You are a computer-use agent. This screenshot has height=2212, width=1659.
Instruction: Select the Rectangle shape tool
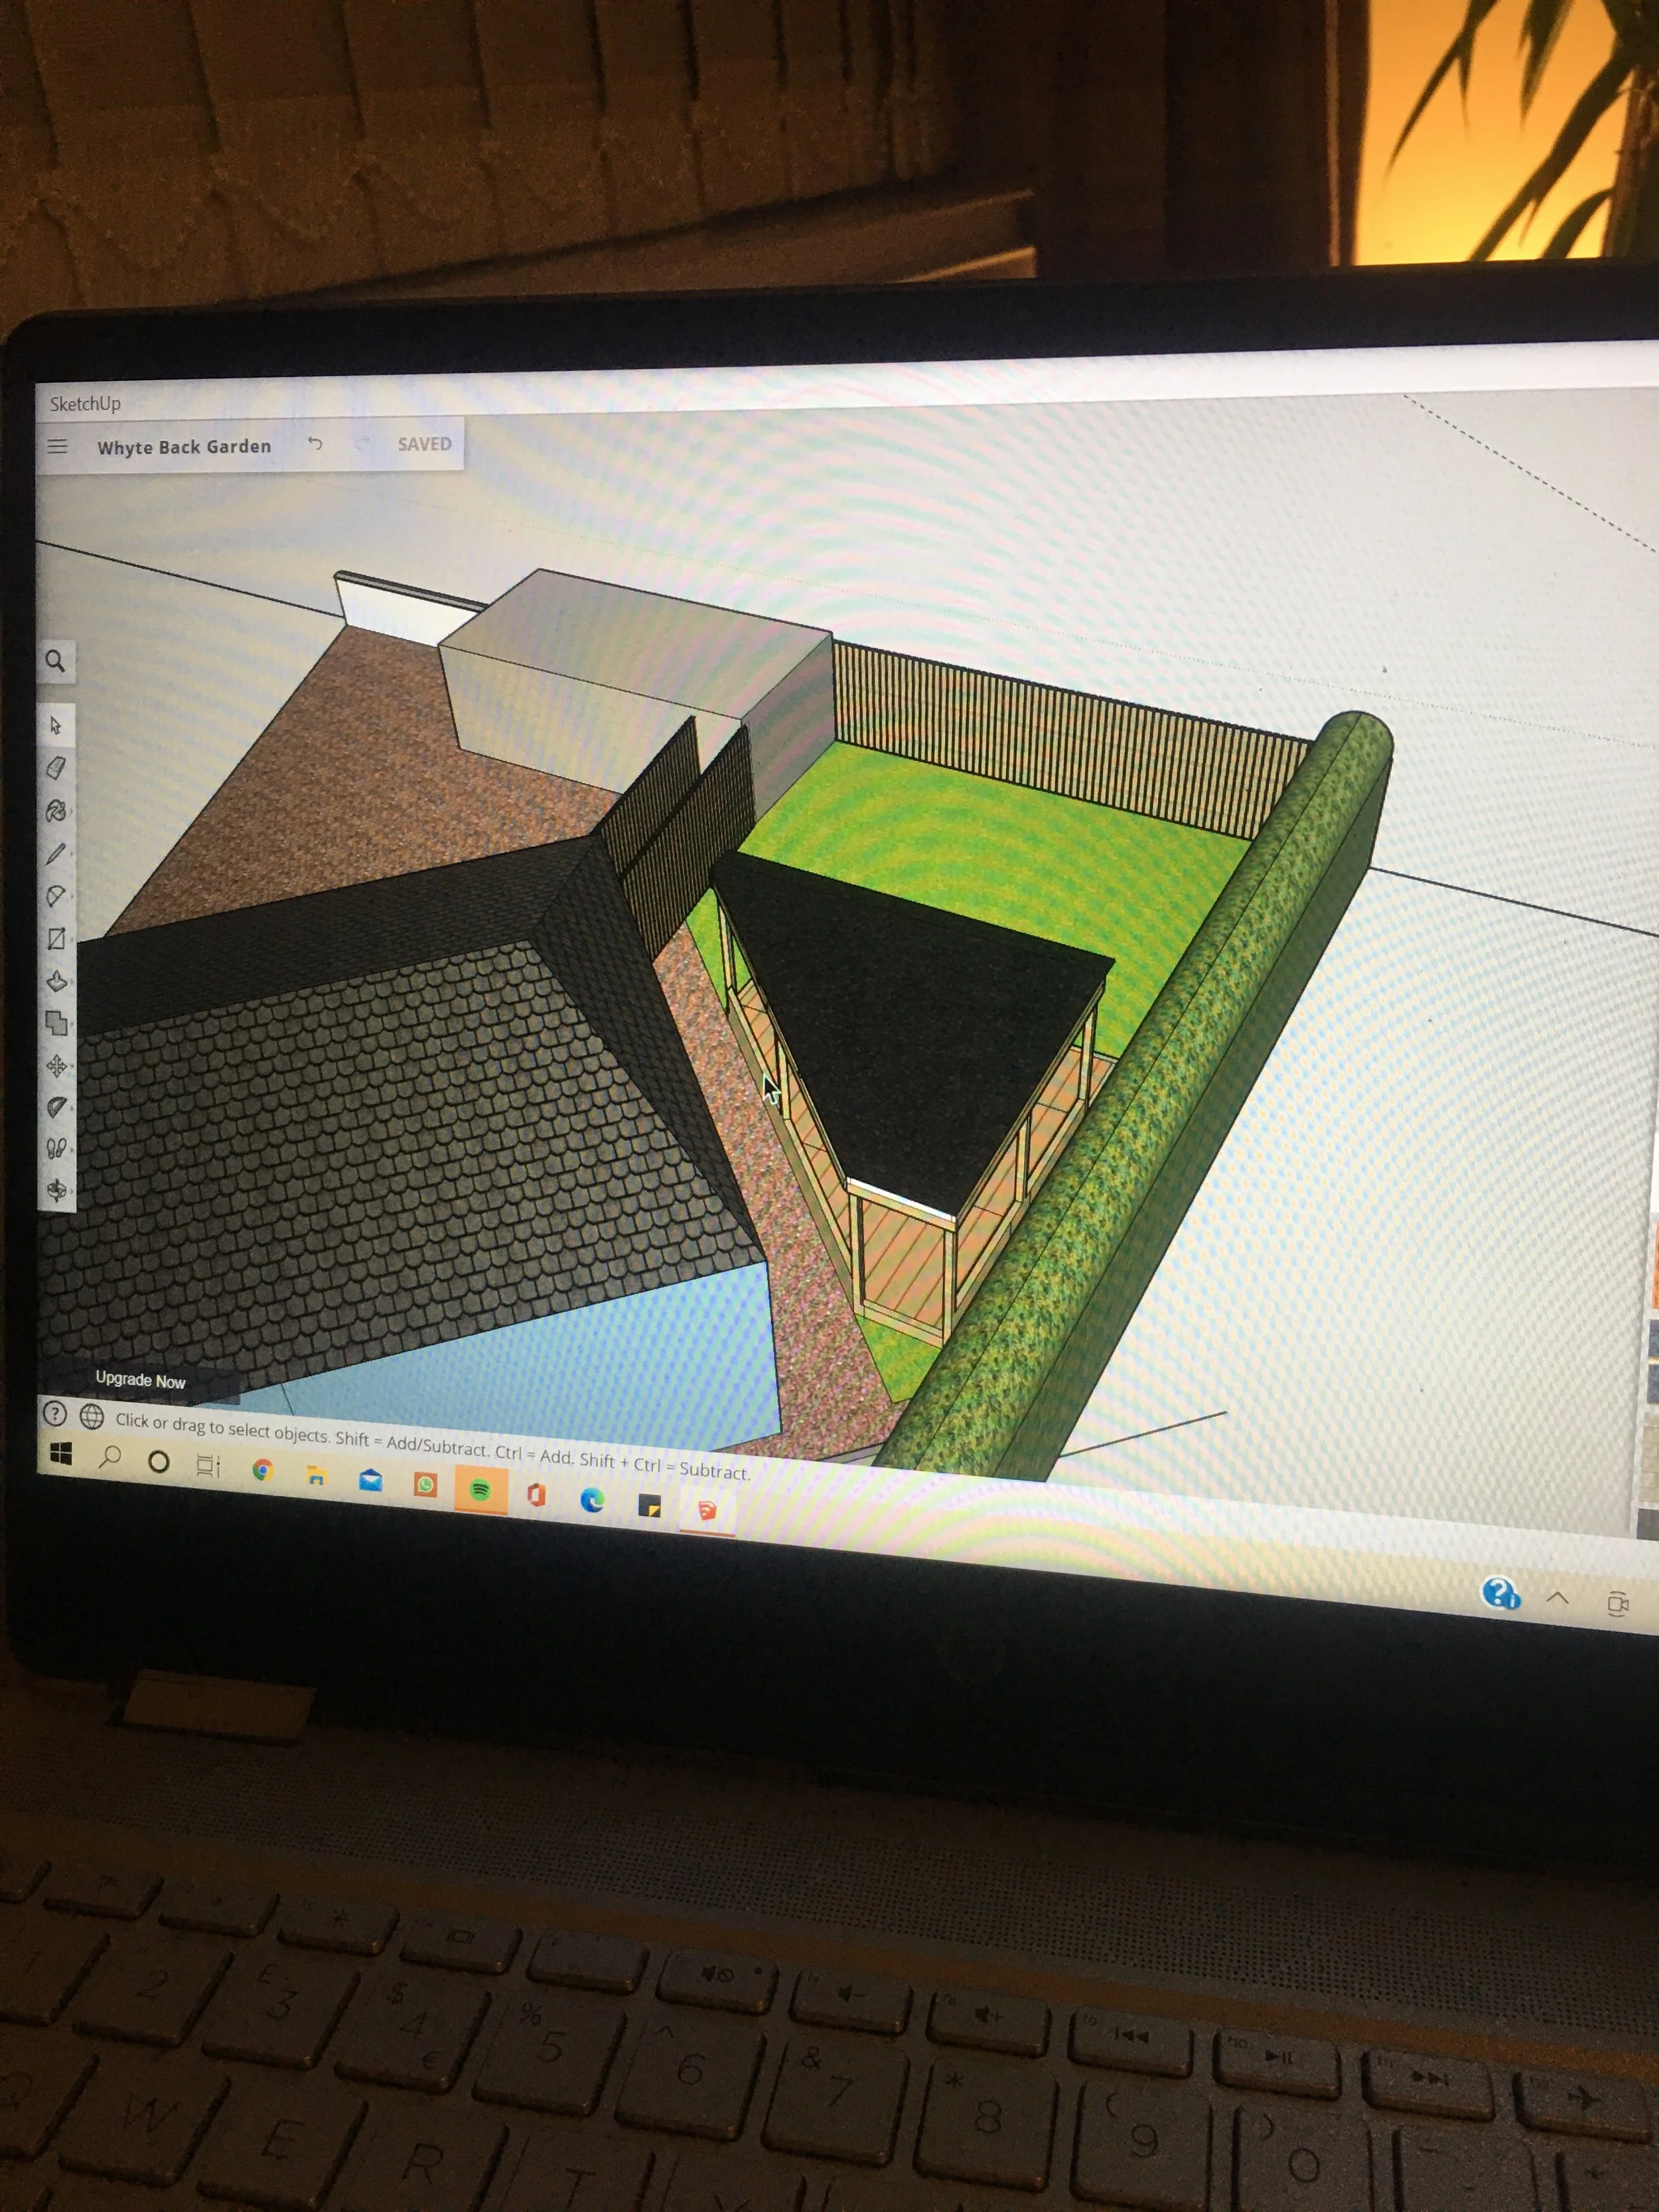[56, 938]
